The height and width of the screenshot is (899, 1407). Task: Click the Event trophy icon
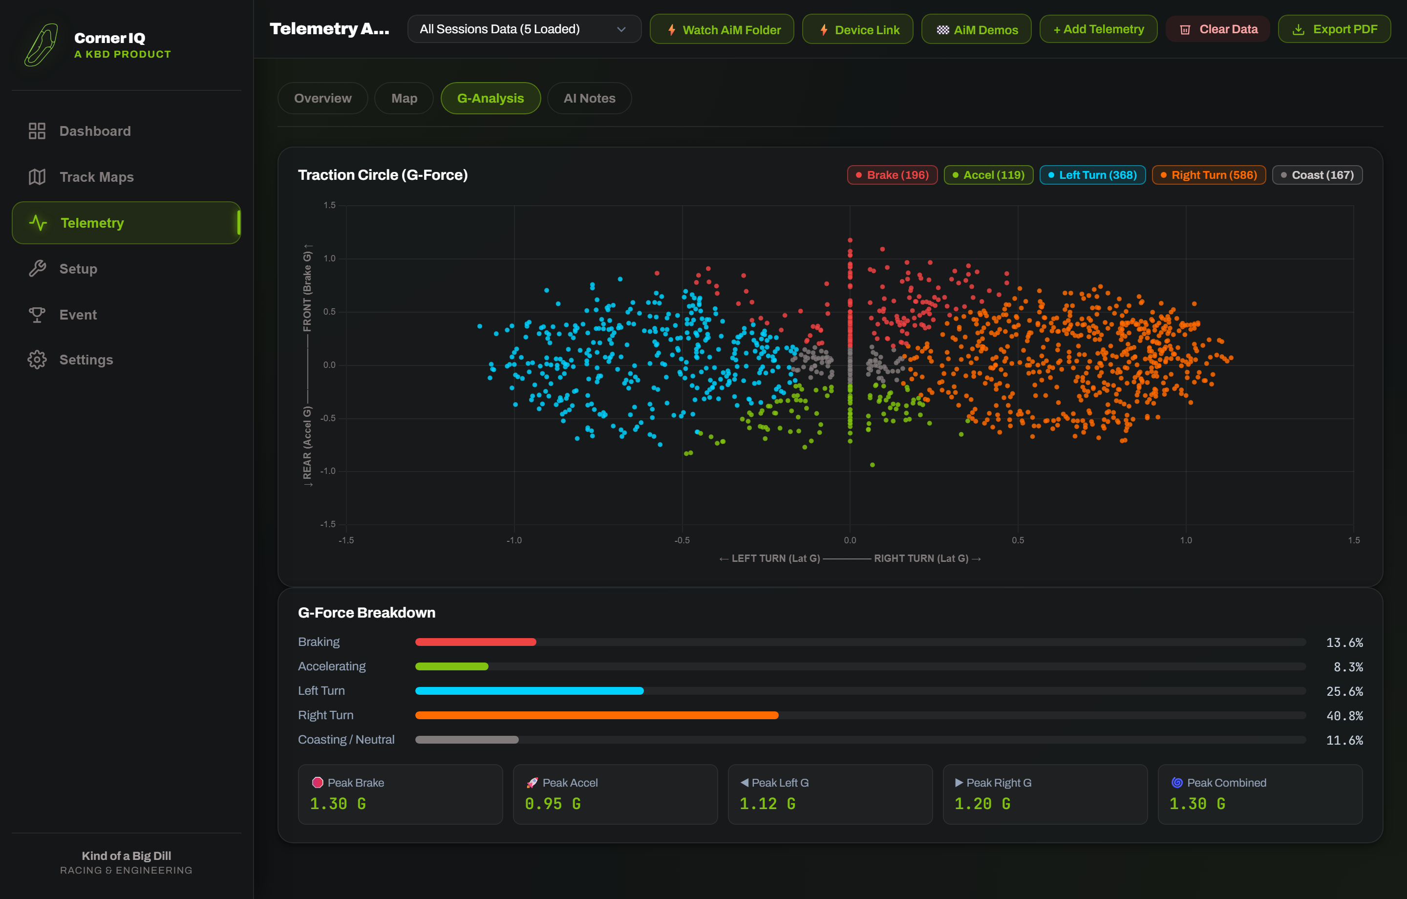point(37,315)
